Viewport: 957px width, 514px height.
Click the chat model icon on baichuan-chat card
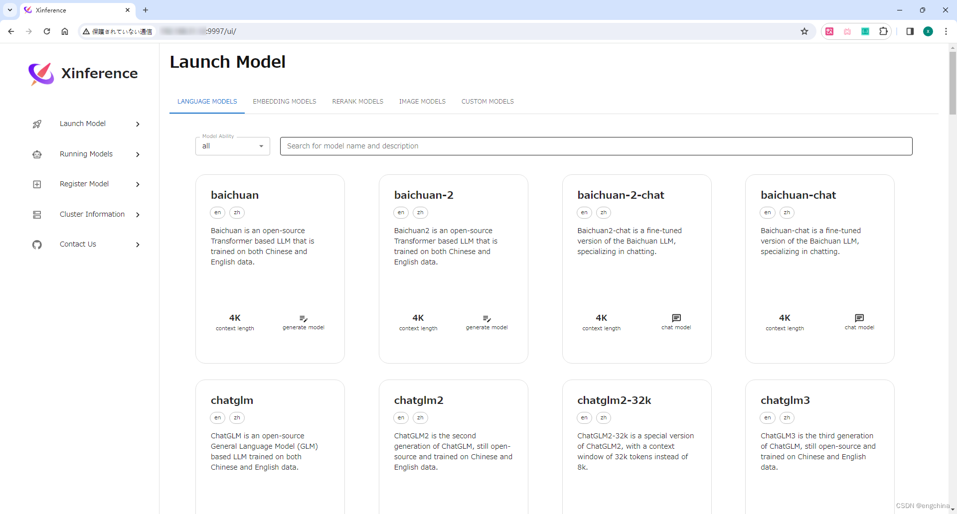[859, 318]
